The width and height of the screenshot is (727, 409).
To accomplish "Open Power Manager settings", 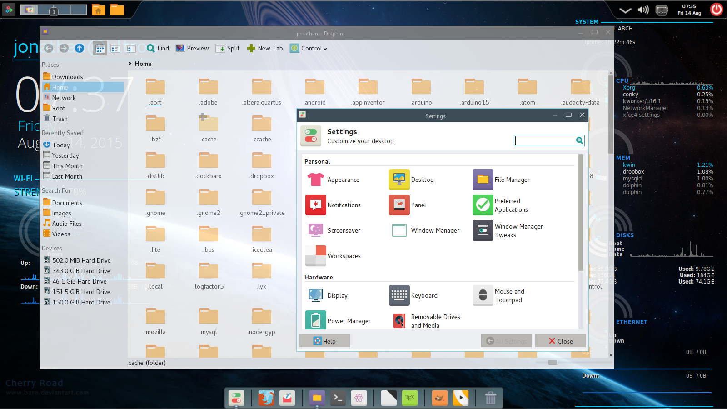I will (x=339, y=321).
